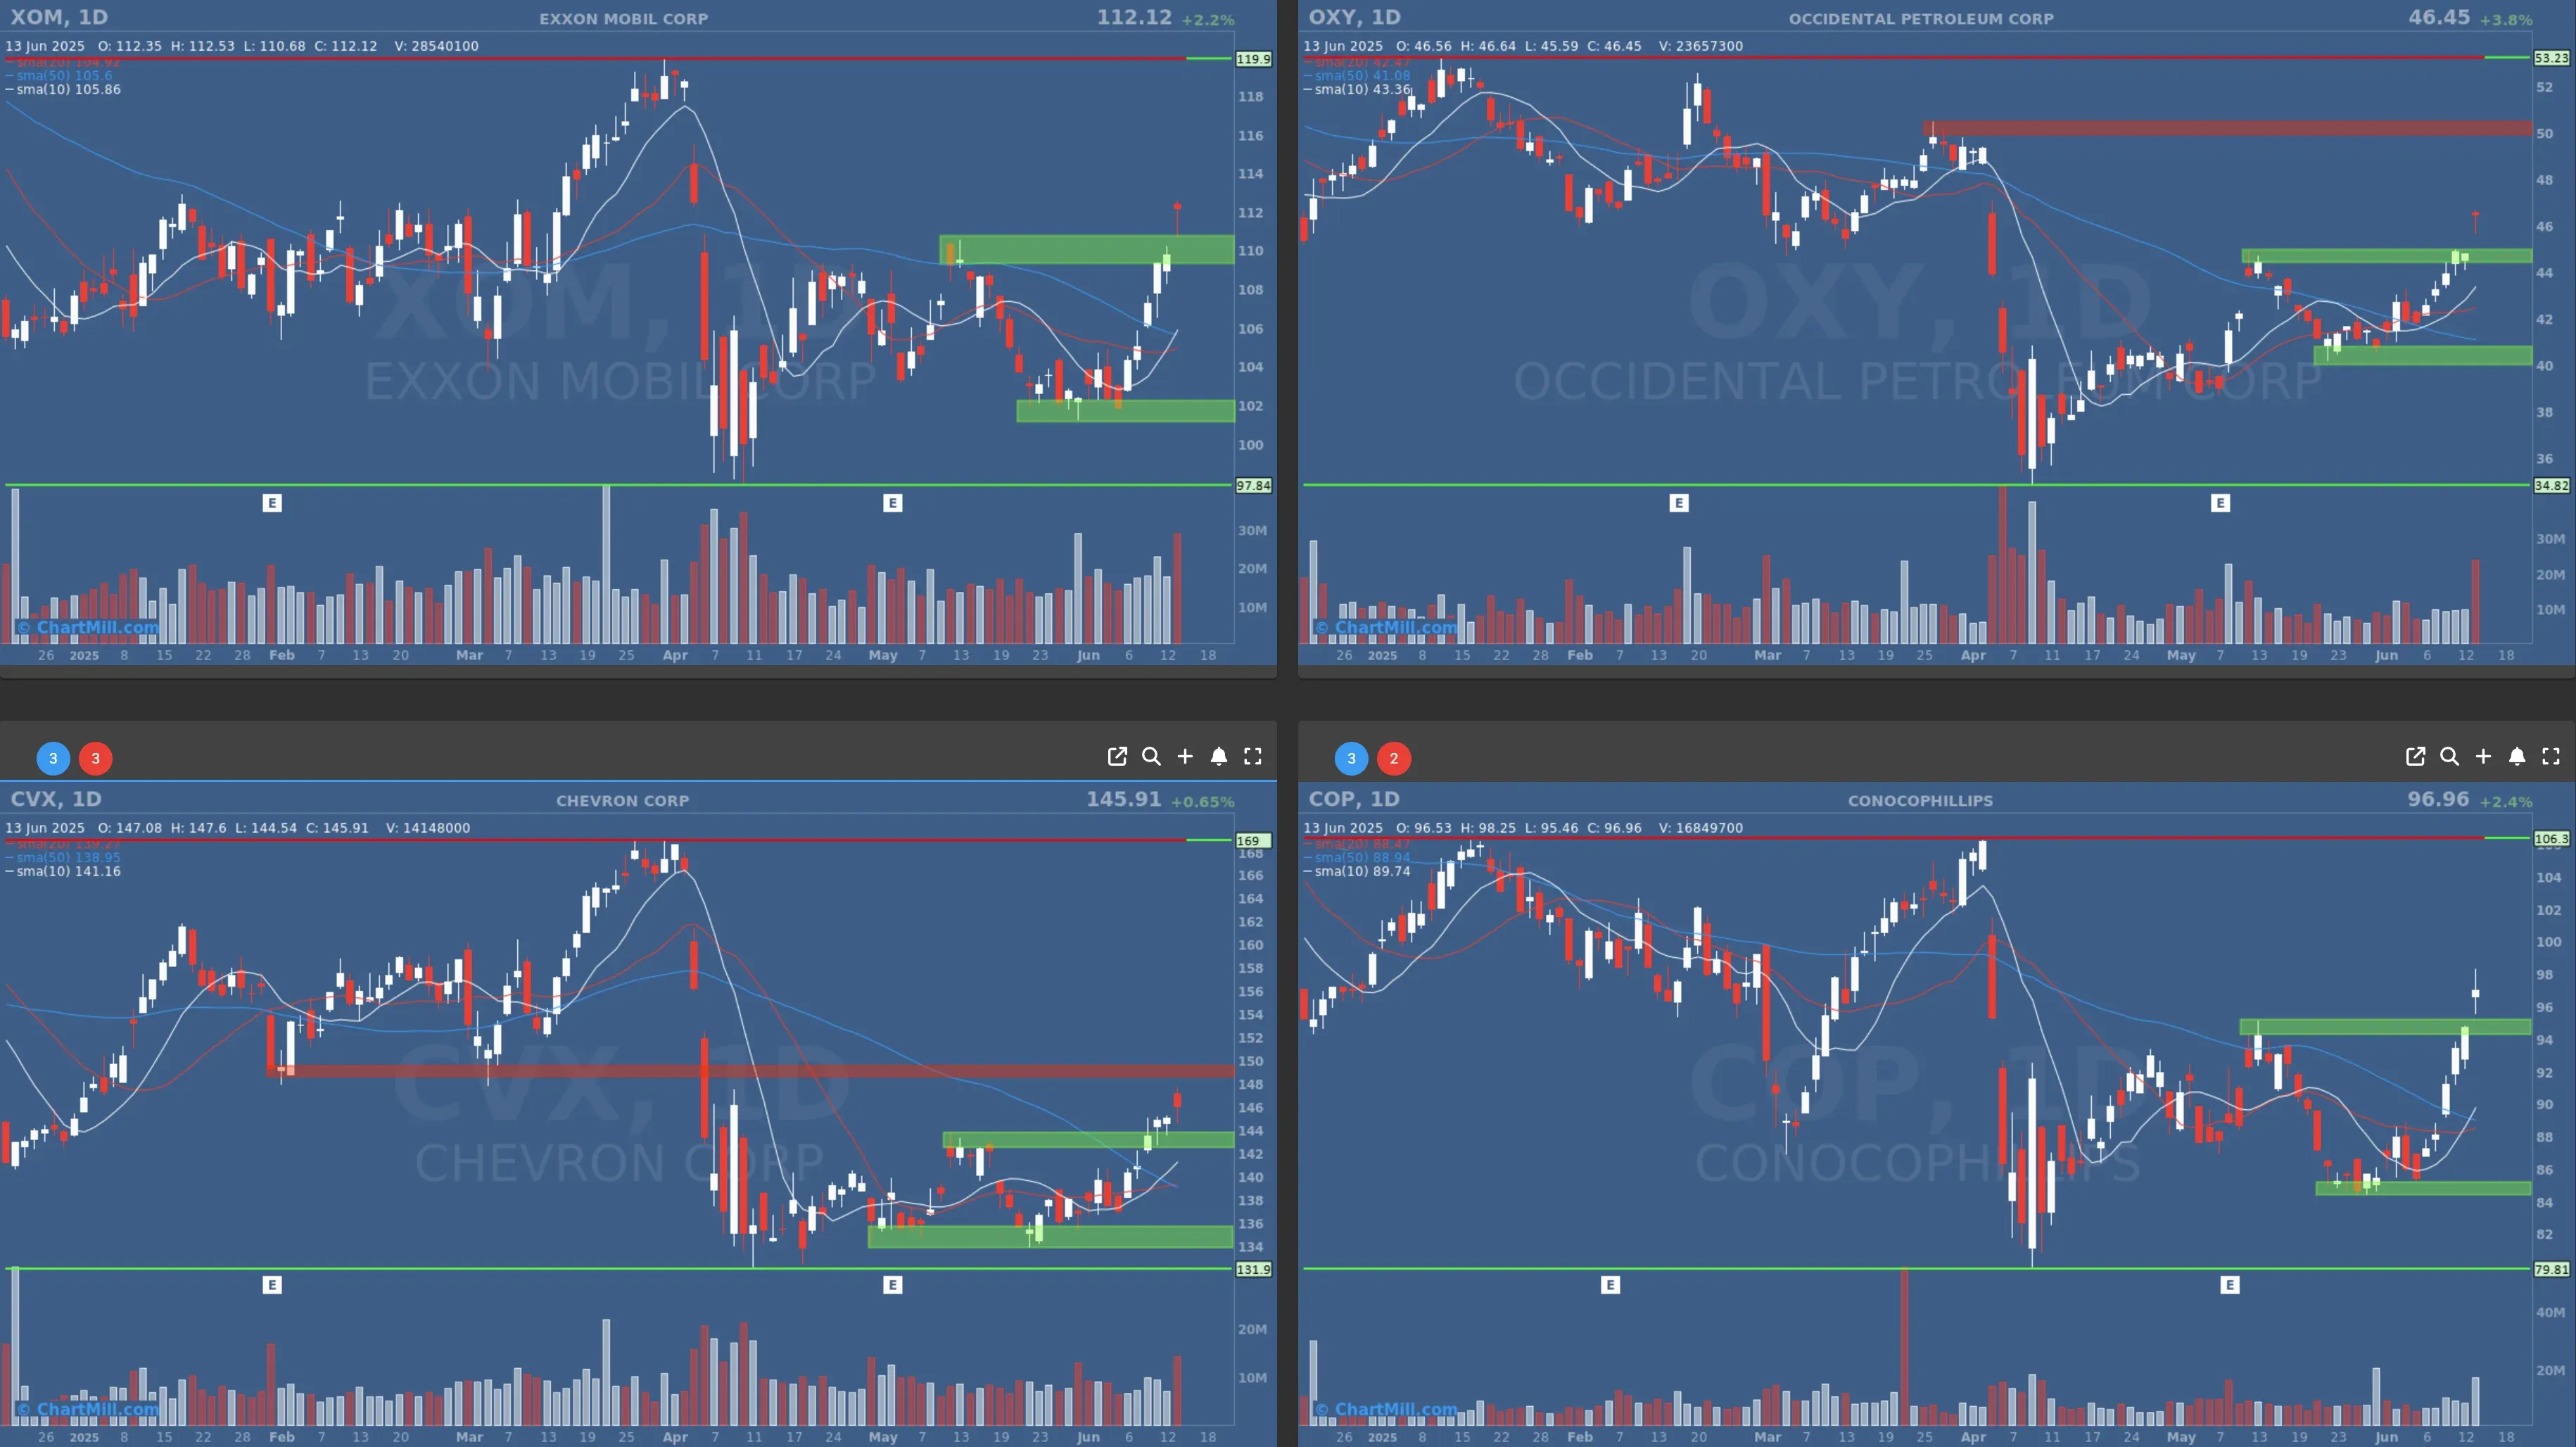Set alert with bell icon above CVX chart

pyautogui.click(x=1219, y=757)
